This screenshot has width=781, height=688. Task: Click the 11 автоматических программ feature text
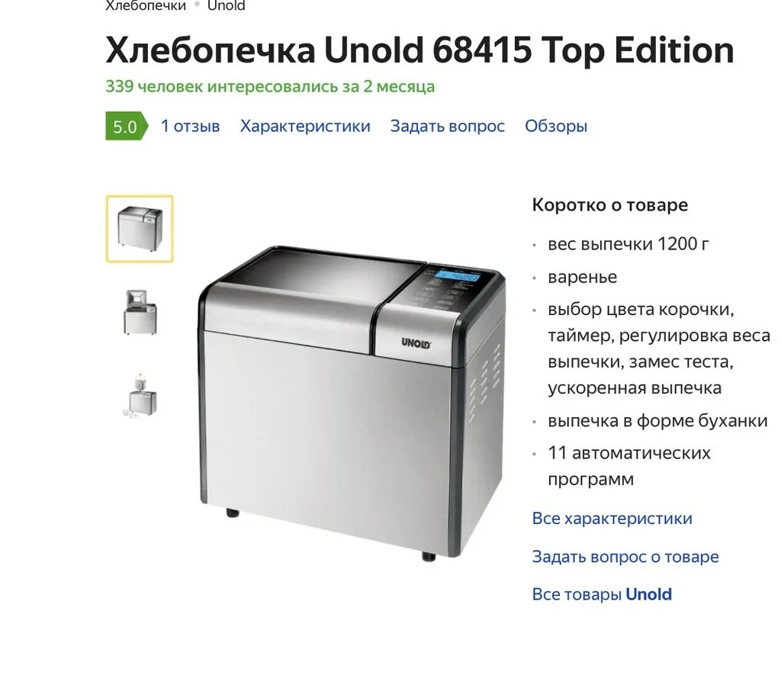click(x=629, y=466)
